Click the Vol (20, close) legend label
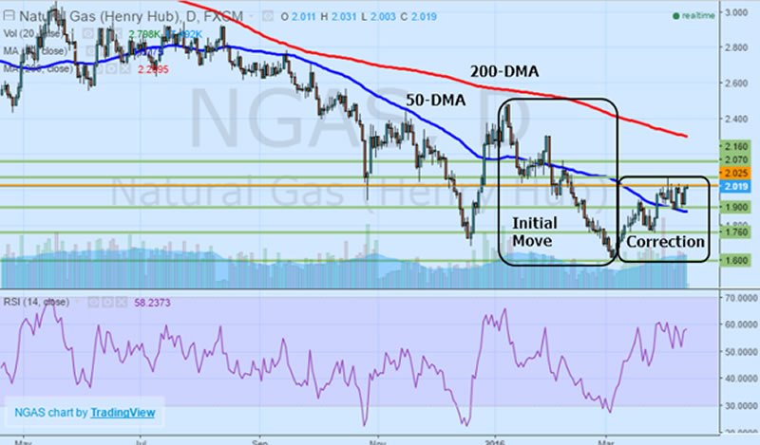Screen dimensions: 760x445 [x=33, y=34]
